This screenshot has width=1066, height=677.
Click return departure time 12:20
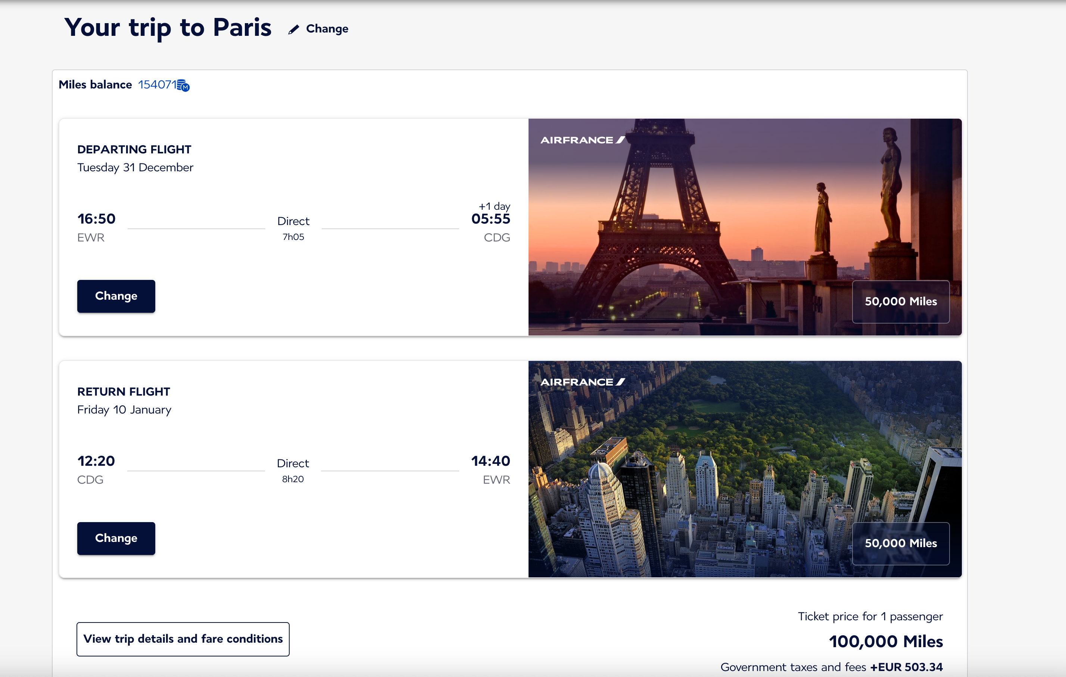[x=96, y=461]
